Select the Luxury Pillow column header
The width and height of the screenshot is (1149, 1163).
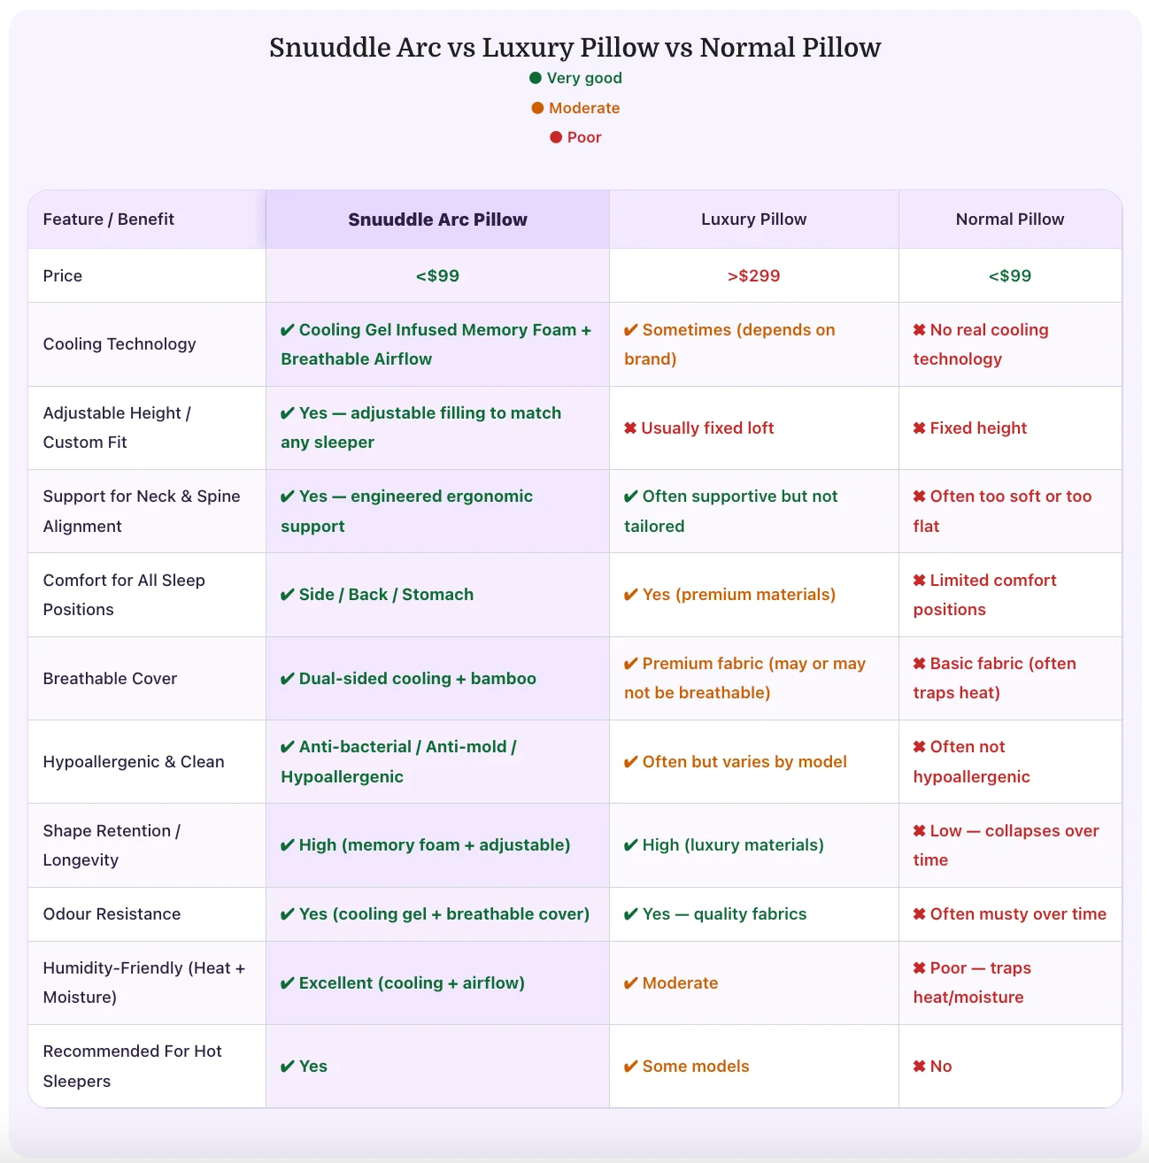tap(753, 220)
